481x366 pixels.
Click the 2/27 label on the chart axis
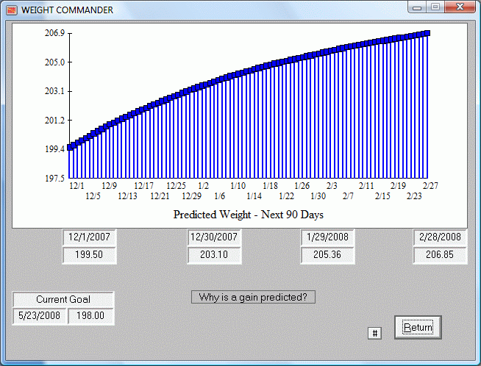pyautogui.click(x=432, y=187)
